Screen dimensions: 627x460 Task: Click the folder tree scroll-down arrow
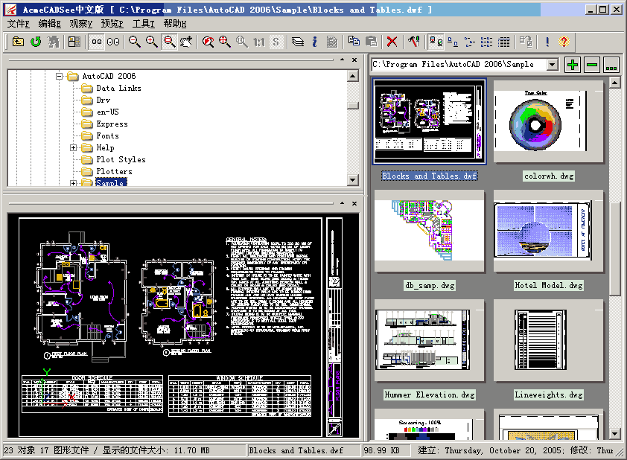(x=353, y=180)
